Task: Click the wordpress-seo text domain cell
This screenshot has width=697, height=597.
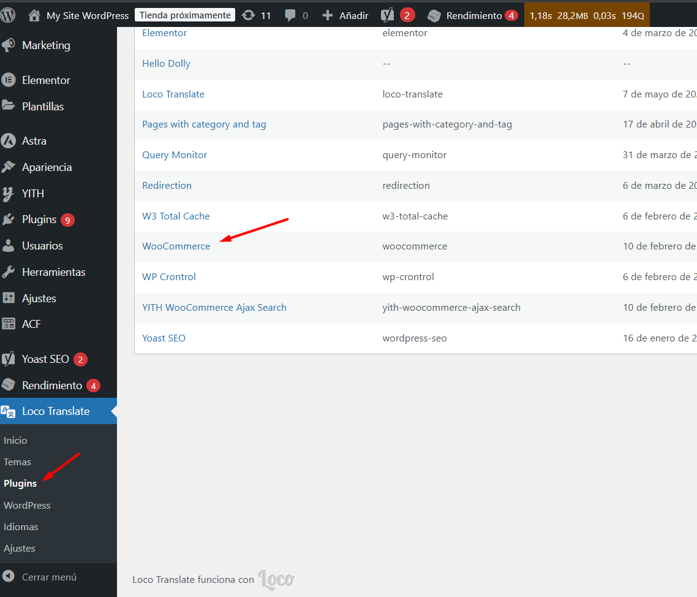Action: (x=415, y=338)
